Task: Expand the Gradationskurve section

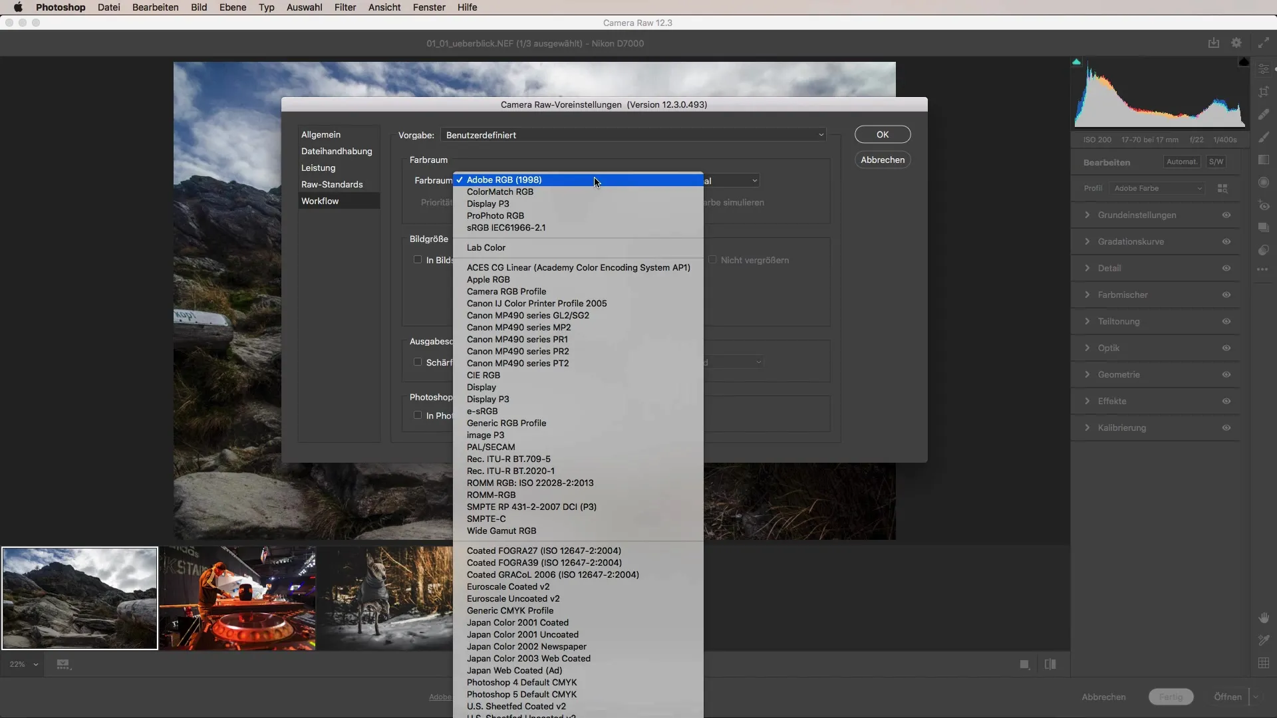Action: pyautogui.click(x=1087, y=241)
